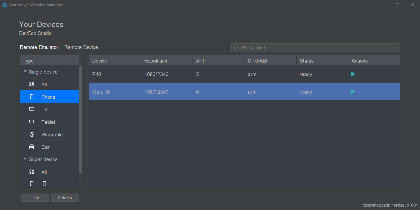Click the Help button
The width and height of the screenshot is (420, 210).
click(x=35, y=198)
